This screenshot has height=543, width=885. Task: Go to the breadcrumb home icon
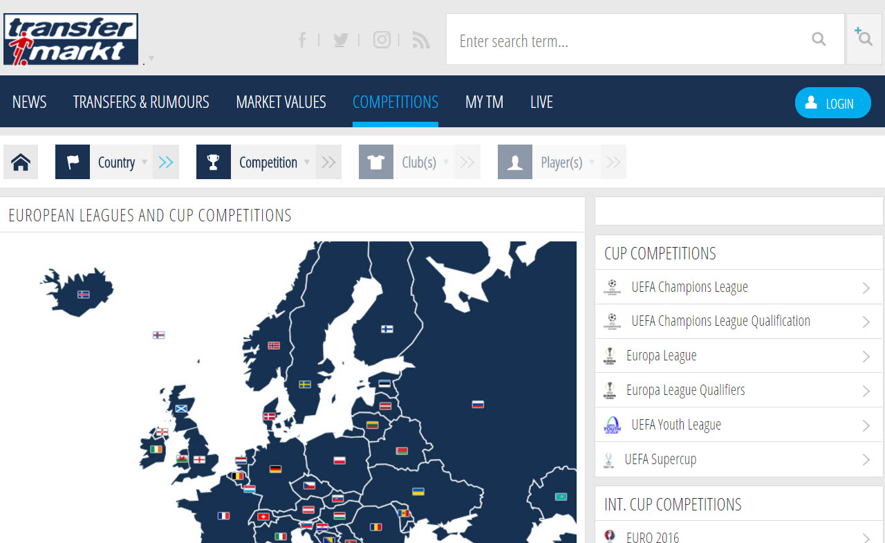pos(21,162)
